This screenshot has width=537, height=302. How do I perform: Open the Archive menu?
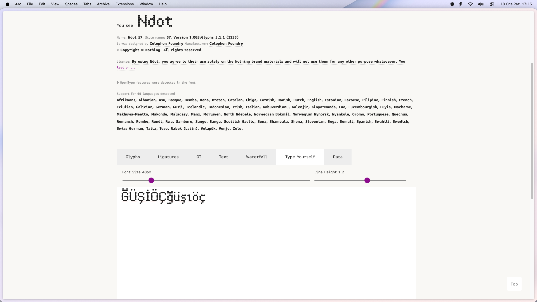tap(103, 4)
